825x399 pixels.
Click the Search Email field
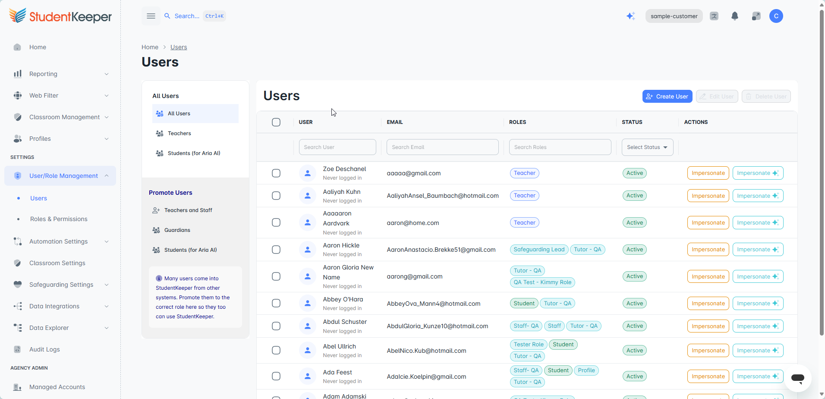pos(443,147)
